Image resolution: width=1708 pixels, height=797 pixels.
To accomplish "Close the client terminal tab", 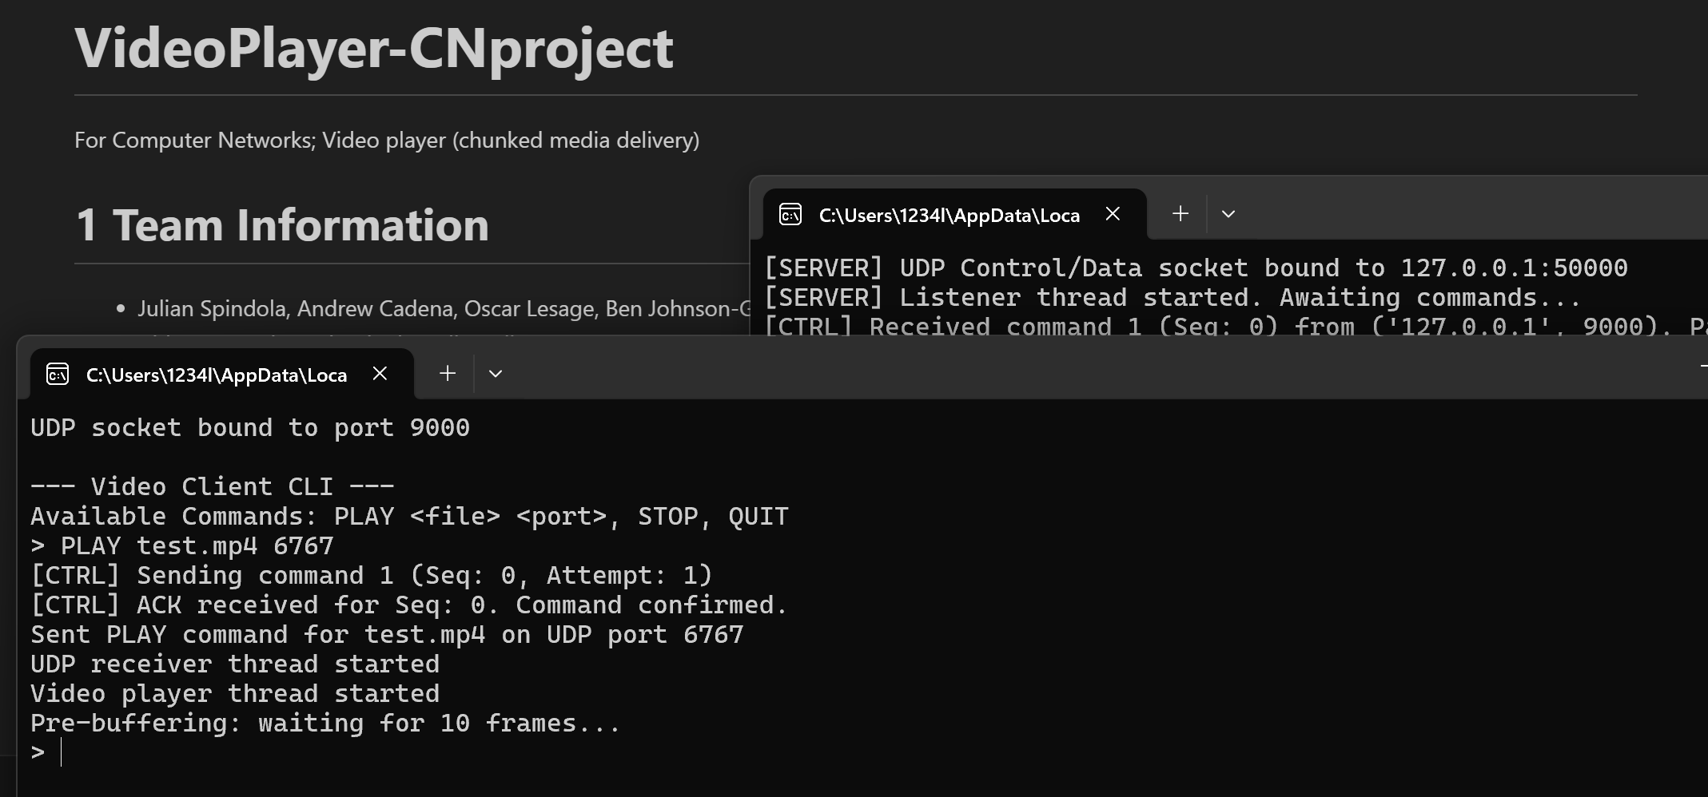I will (x=380, y=374).
